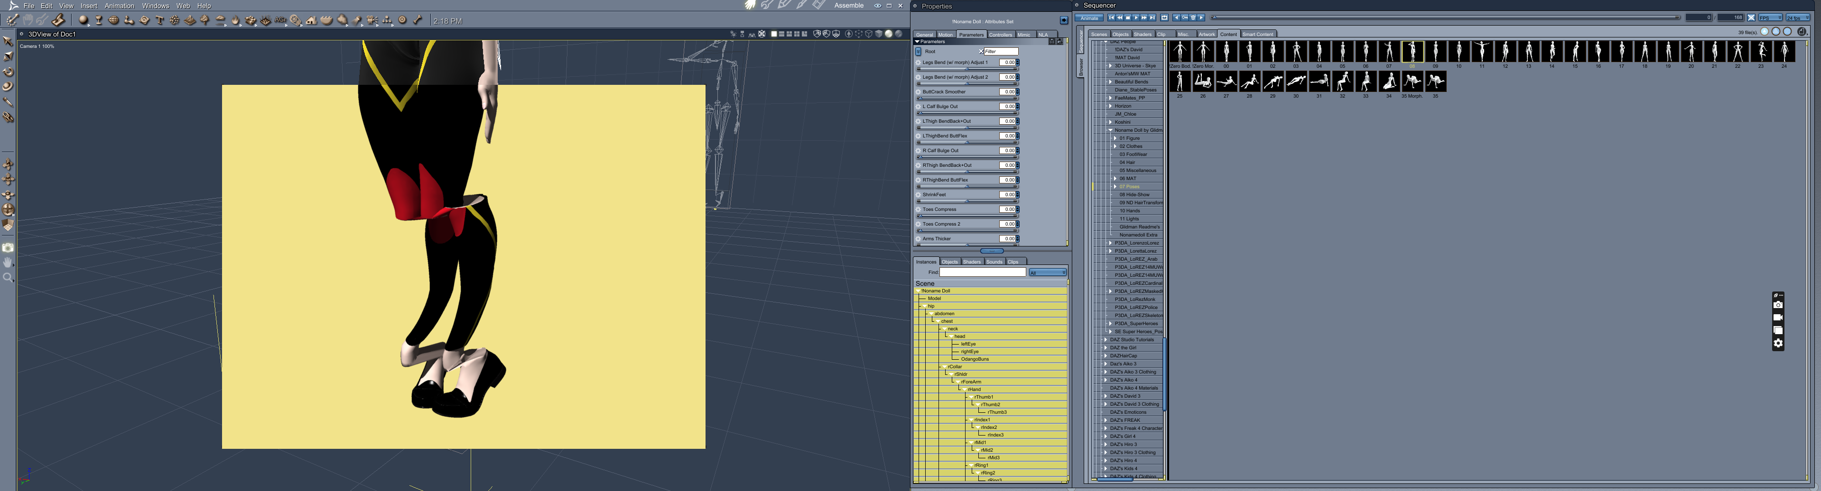Jump to the last frame
Viewport: 1821px width, 491px height.
1152,18
